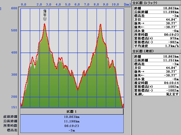This screenshot has width=181, height=135.
Task: Select the 藻岩山 peak label on the graph
Action: click(x=45, y=15)
